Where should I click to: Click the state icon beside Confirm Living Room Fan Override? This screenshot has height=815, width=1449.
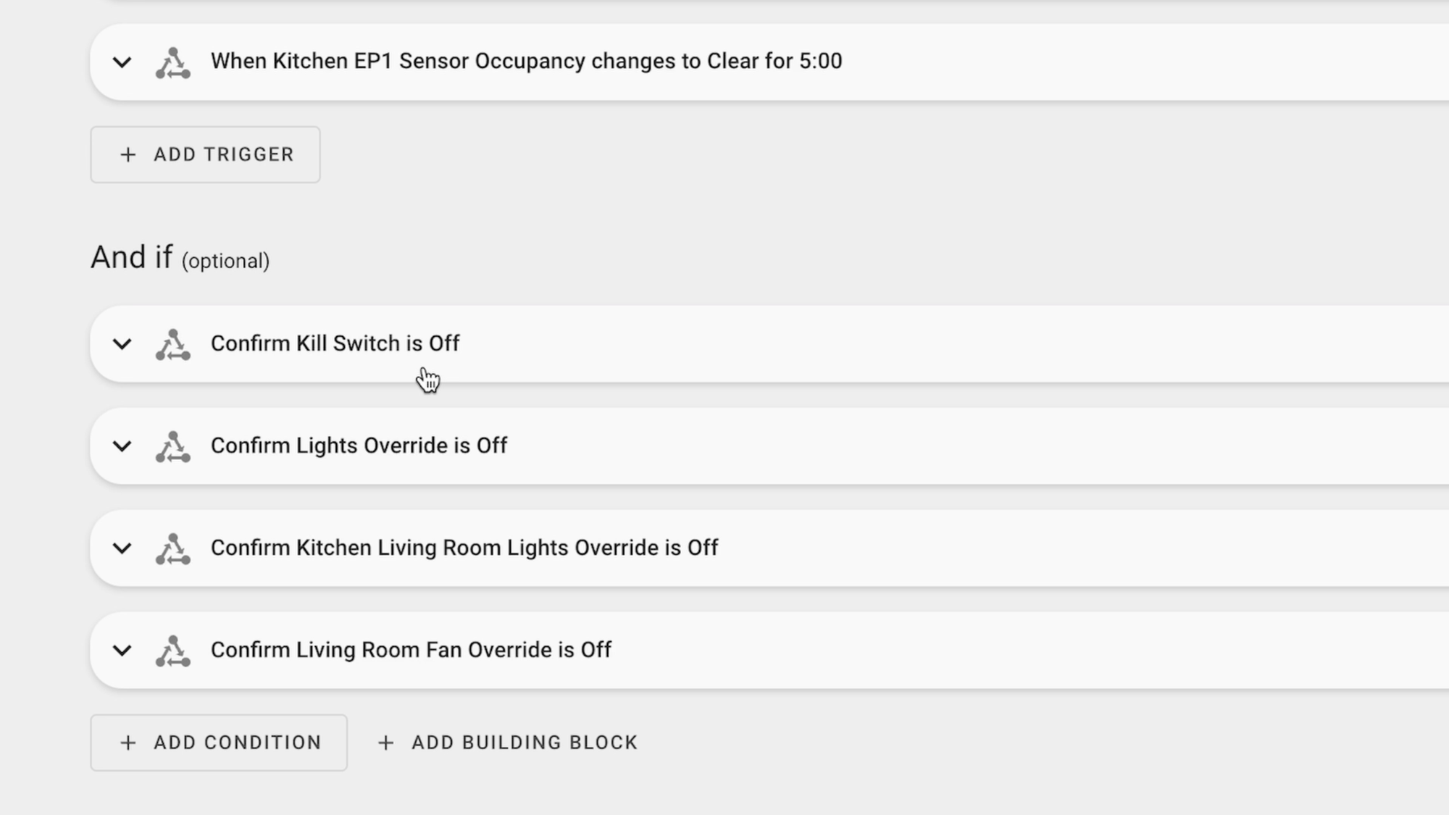[x=172, y=651]
